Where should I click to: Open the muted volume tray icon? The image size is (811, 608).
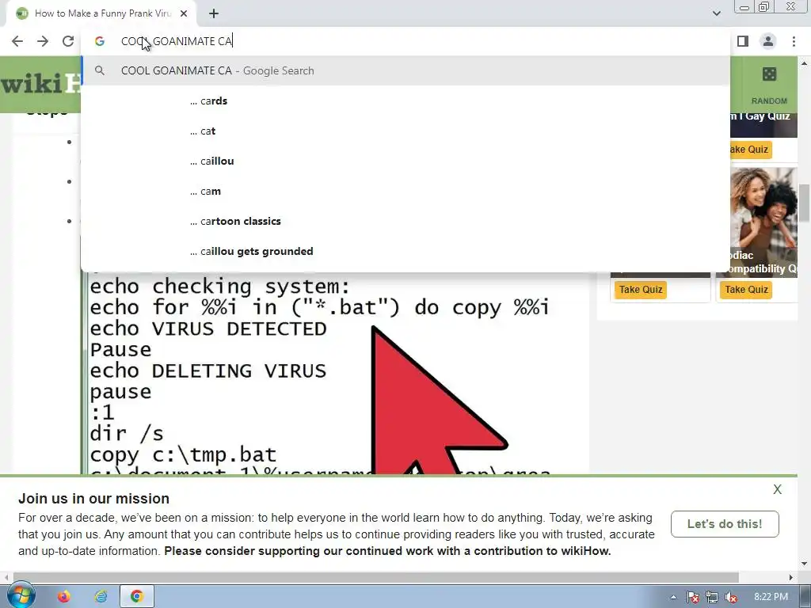[731, 597]
